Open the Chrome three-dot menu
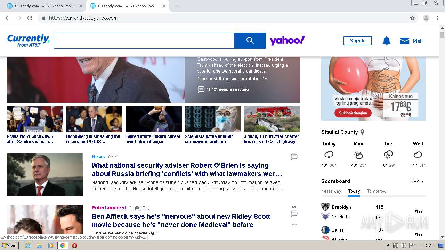 437,18
